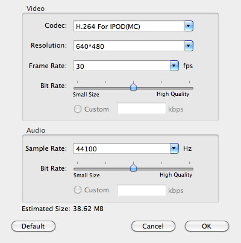Click the Cancel button
The height and width of the screenshot is (243, 241).
pos(153,226)
